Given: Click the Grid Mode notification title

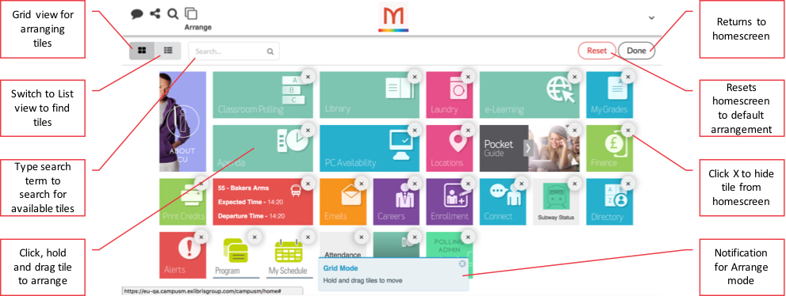Looking at the screenshot, I should tap(340, 268).
